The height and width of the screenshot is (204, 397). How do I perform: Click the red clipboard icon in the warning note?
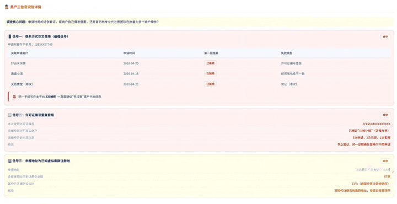pos(14,96)
